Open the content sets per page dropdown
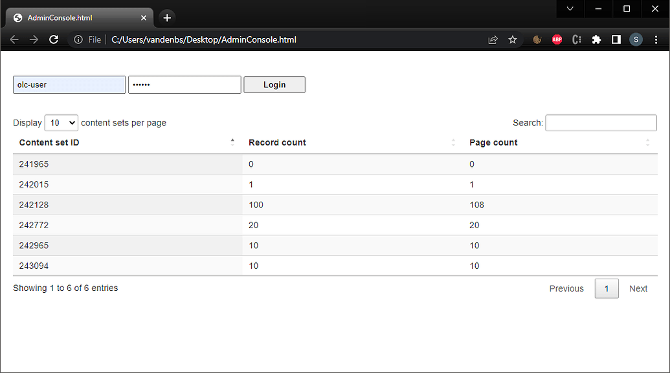Viewport: 670px width, 373px height. click(x=61, y=122)
